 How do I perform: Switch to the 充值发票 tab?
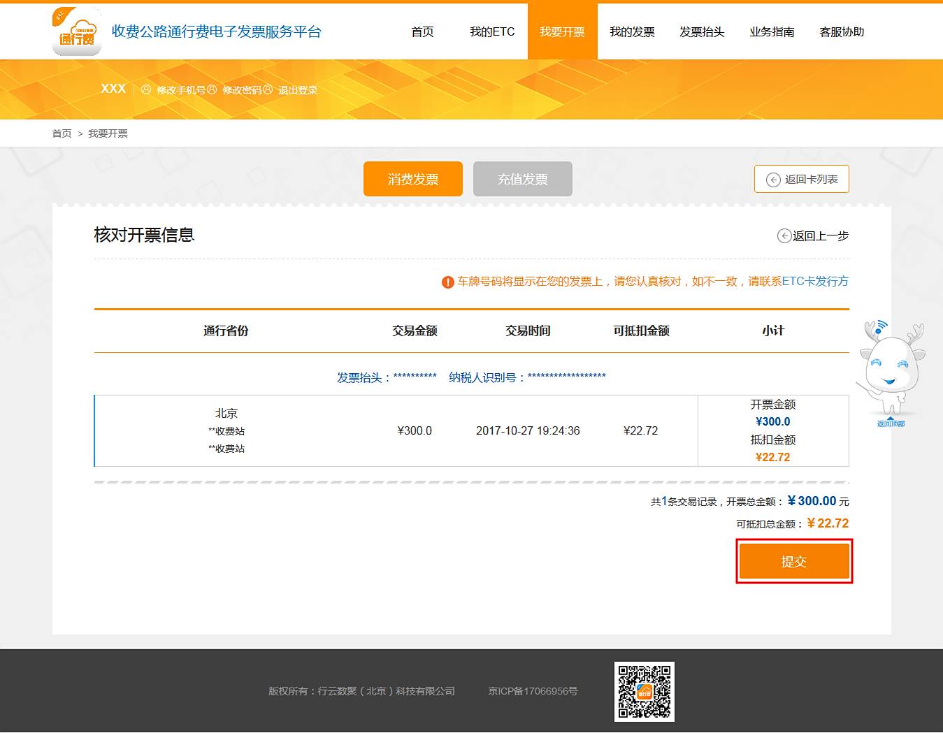[522, 180]
